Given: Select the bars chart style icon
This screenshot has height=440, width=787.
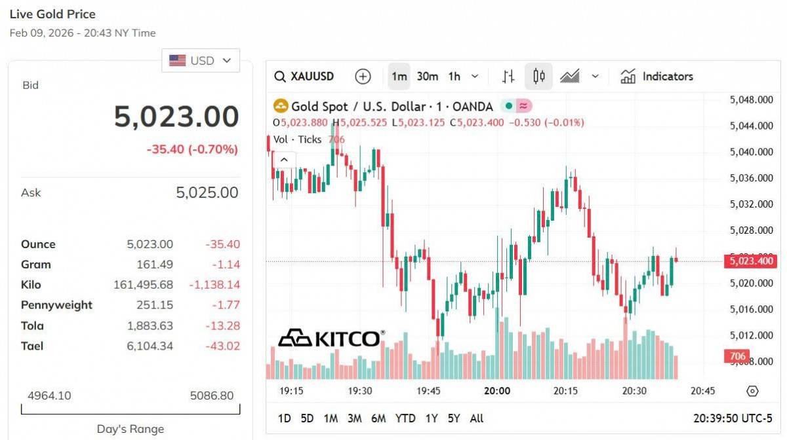Looking at the screenshot, I should click(508, 77).
